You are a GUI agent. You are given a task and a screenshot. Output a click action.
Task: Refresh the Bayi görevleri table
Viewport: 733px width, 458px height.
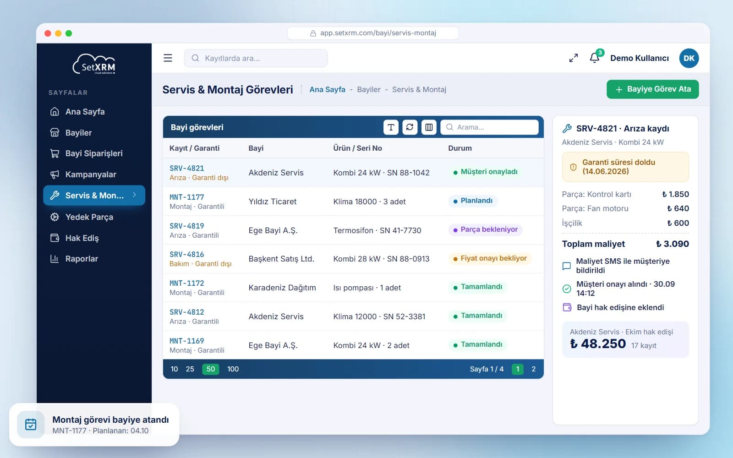coord(410,127)
